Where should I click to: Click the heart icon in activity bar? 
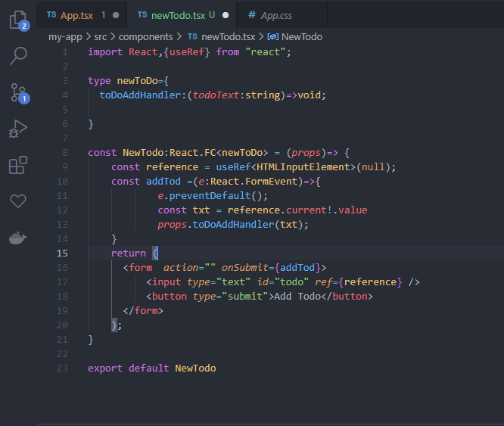(x=18, y=201)
